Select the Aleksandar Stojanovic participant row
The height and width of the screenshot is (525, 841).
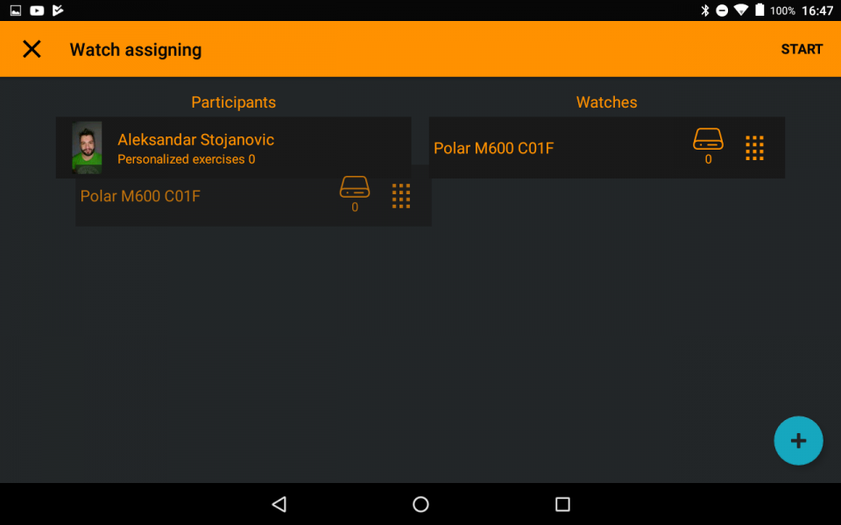(233, 147)
